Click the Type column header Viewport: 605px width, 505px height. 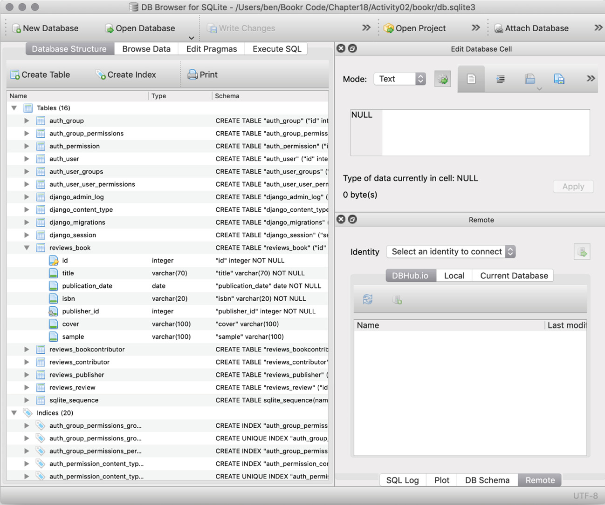pyautogui.click(x=180, y=96)
